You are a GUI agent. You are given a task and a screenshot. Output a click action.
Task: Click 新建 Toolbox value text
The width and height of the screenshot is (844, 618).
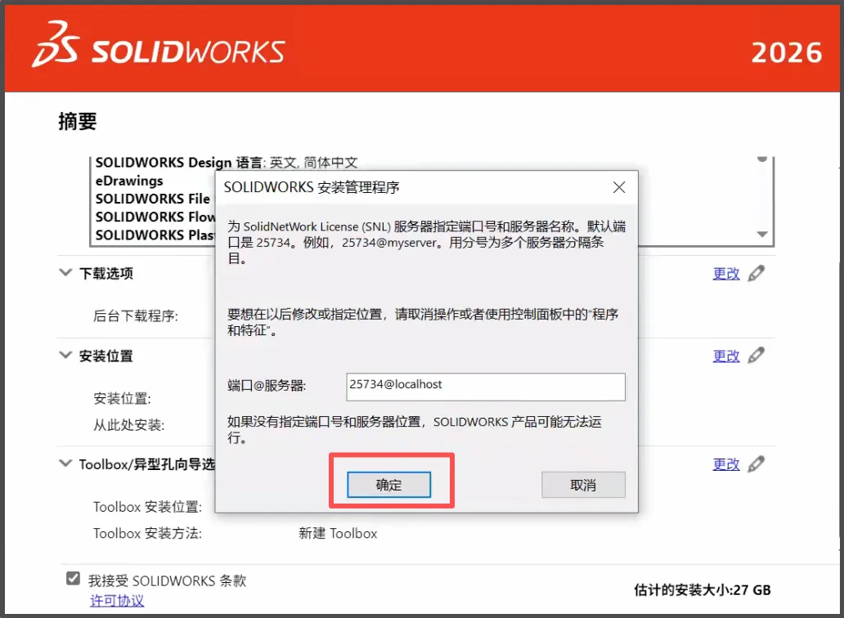pyautogui.click(x=338, y=534)
